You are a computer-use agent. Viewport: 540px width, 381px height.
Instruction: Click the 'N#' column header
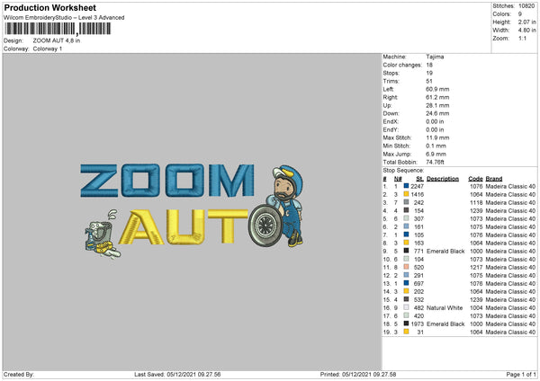(398, 179)
